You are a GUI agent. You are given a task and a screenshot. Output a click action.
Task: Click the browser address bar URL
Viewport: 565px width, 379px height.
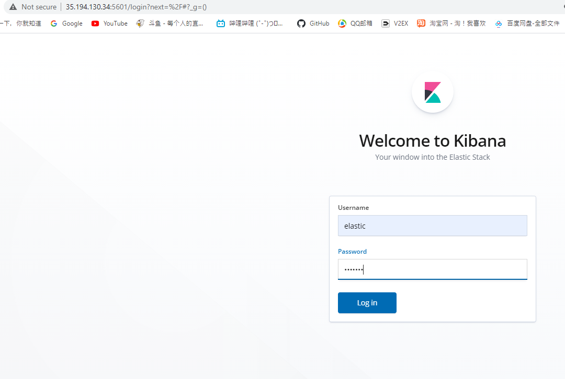136,7
